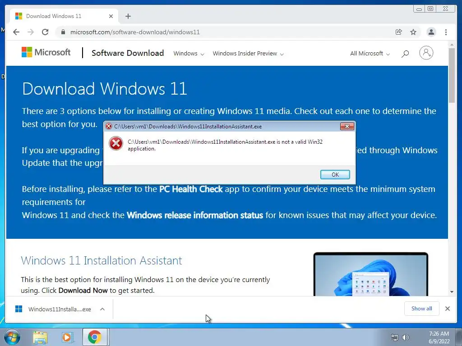Open Windows Media Player from taskbar
This screenshot has width=462, height=346.
(x=67, y=337)
